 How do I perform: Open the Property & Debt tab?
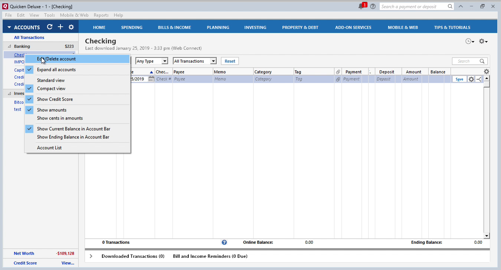point(300,27)
